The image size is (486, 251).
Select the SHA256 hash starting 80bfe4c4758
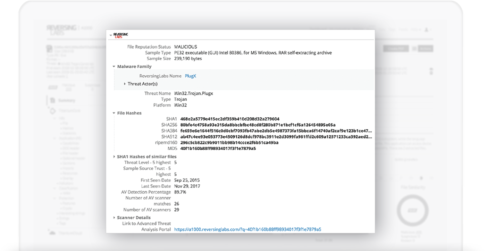coord(258,125)
